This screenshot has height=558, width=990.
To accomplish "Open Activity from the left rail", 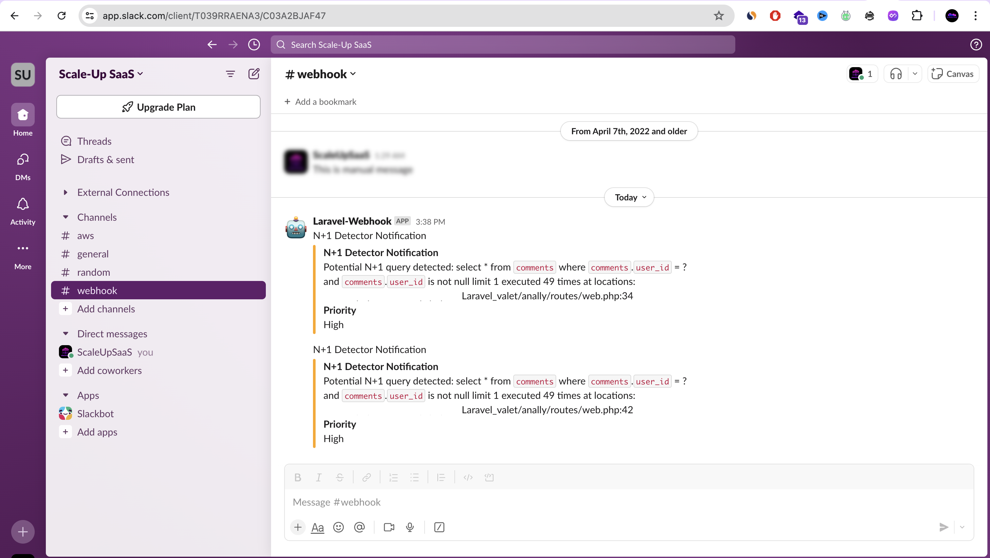I will (22, 211).
